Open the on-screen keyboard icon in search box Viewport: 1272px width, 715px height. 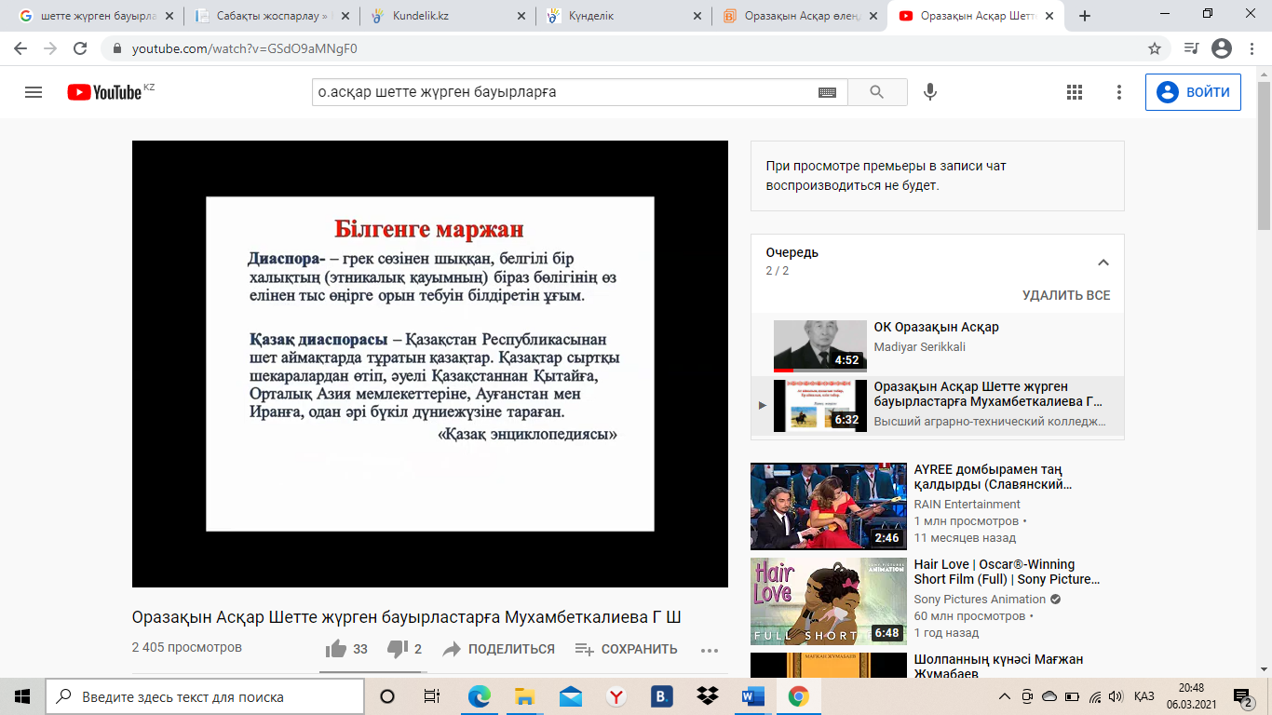coord(827,92)
